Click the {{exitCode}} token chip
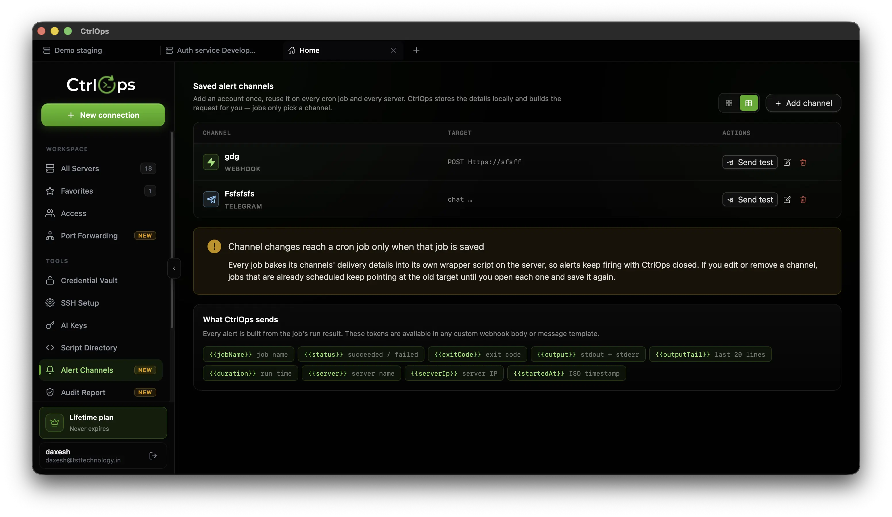The height and width of the screenshot is (517, 892). coord(478,354)
